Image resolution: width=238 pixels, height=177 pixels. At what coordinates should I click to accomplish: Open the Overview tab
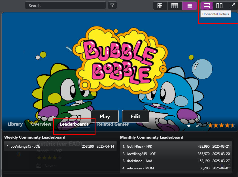(41, 124)
